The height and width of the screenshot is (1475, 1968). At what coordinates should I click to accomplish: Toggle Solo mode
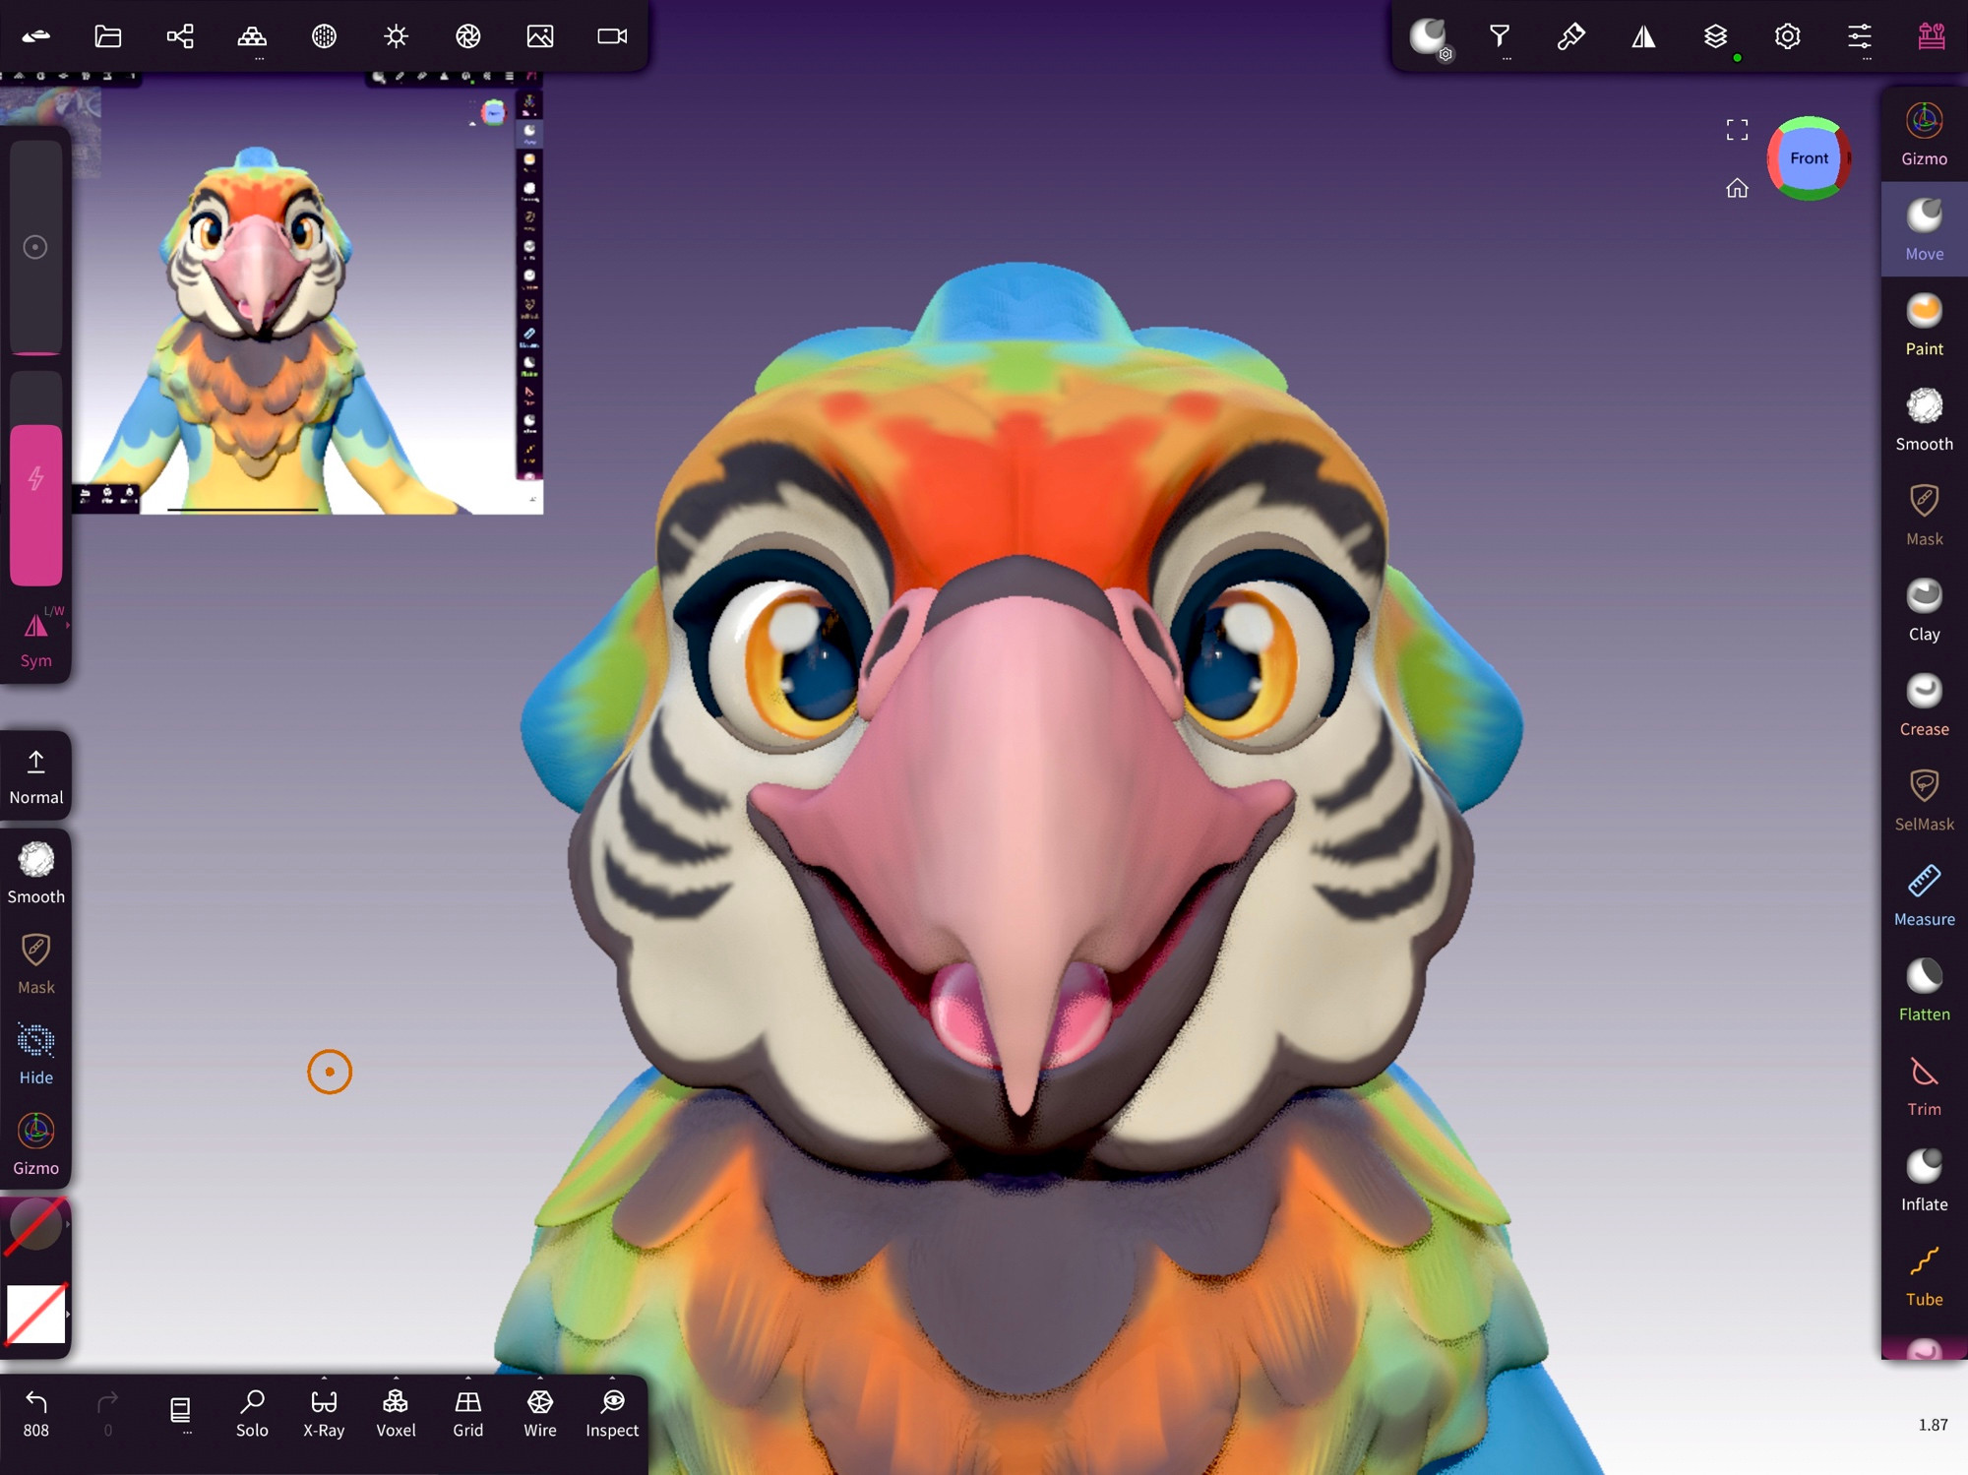[252, 1414]
